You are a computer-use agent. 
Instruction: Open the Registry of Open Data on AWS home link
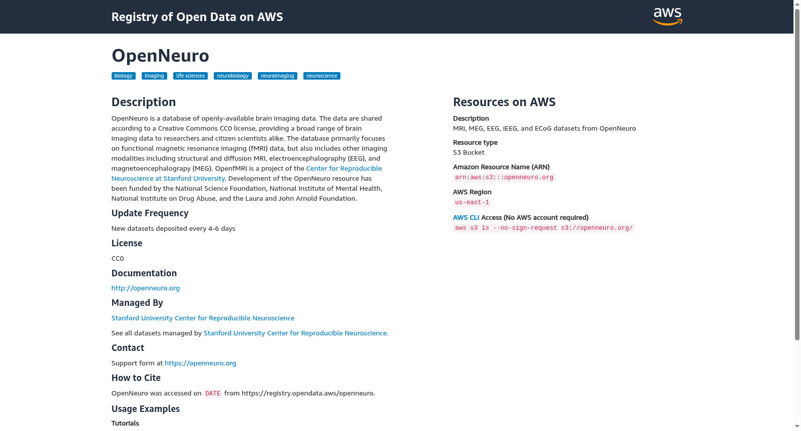197,17
